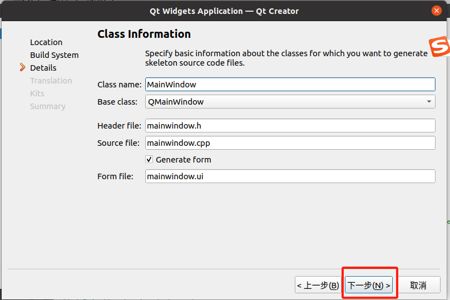Close the Qt Widgets Application dialog
Viewport: 450px width, 300px height.
[437, 11]
